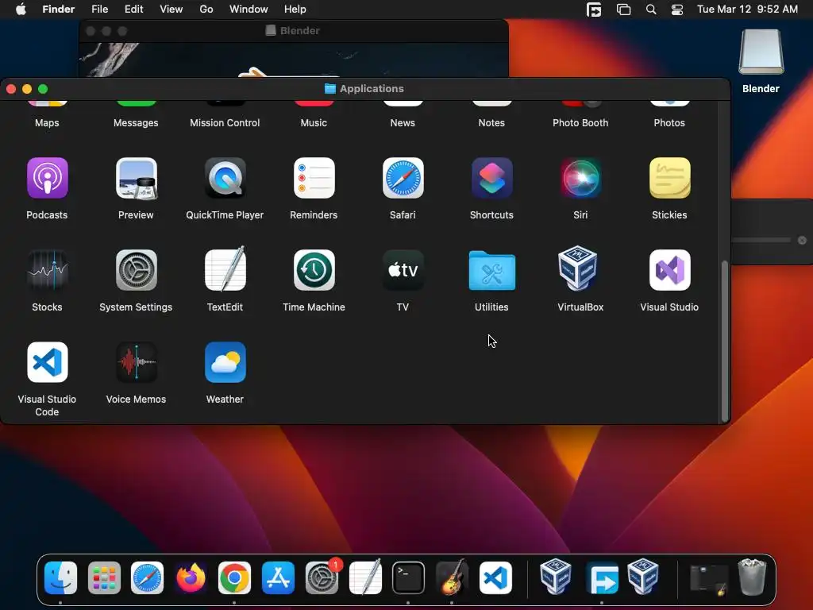
Task: Open Launchpad from the Dock
Action: click(104, 578)
